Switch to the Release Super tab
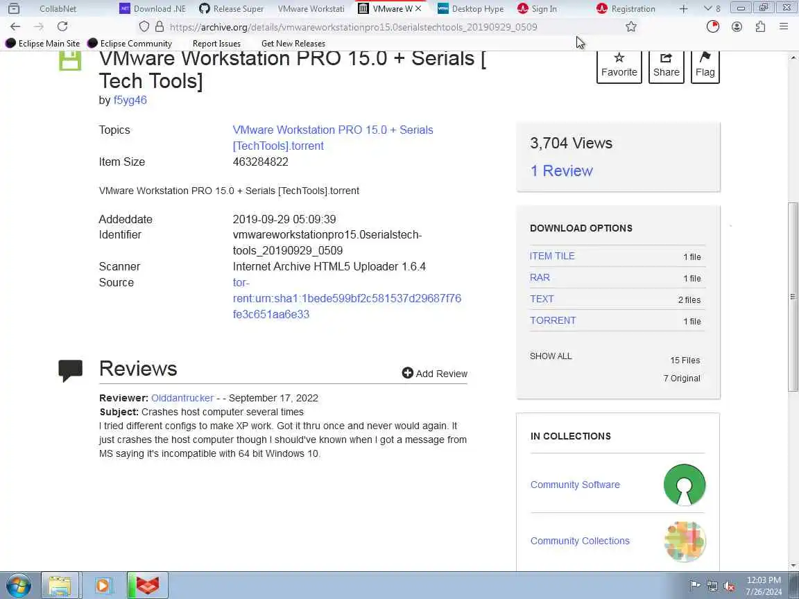The image size is (799, 599). [x=232, y=8]
